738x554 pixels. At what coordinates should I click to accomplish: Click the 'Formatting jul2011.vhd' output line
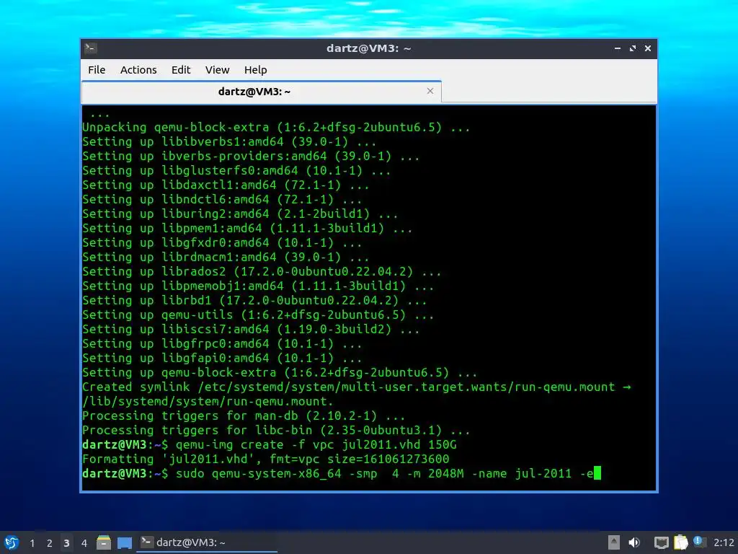coord(265,459)
